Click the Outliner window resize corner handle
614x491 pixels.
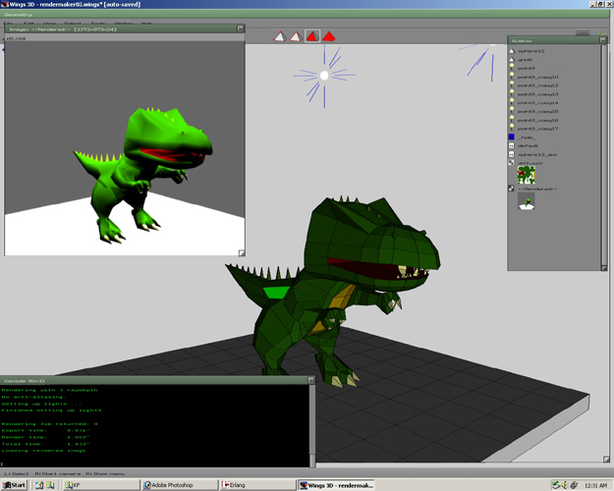604,268
